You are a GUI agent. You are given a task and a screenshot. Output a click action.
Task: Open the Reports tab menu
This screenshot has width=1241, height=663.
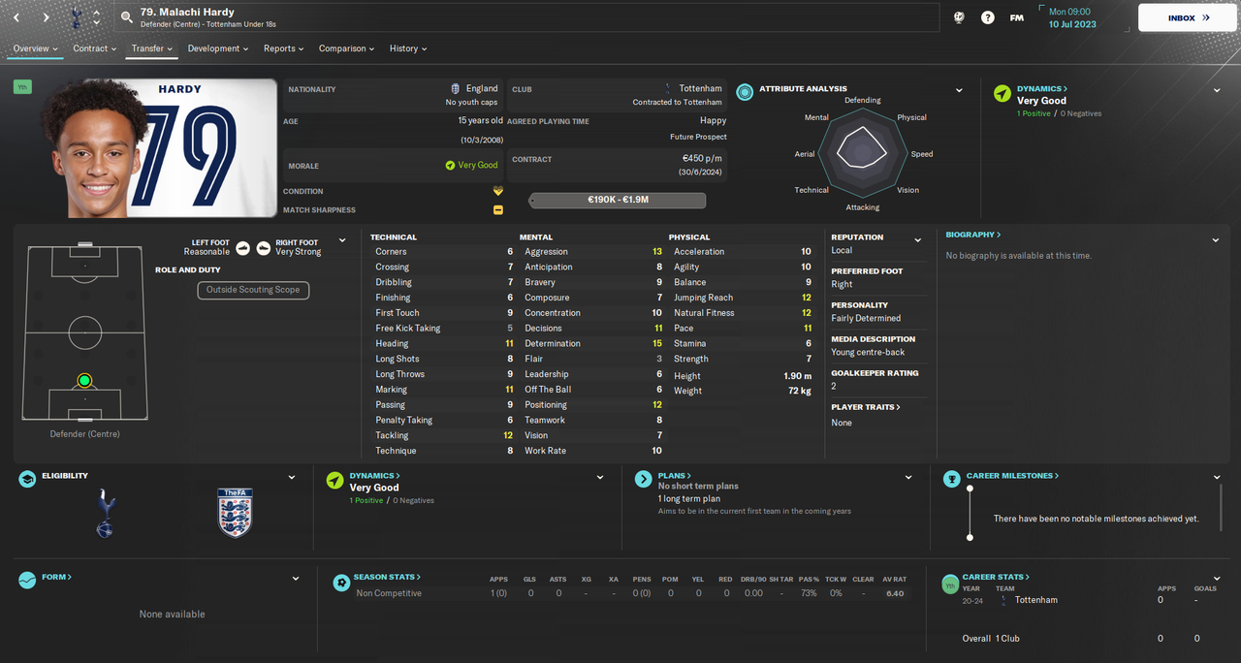coord(284,48)
